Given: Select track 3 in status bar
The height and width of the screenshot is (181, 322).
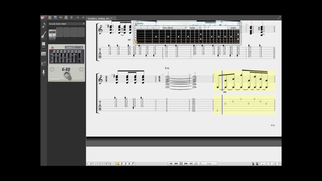Looking at the screenshot, I should pos(126,164).
